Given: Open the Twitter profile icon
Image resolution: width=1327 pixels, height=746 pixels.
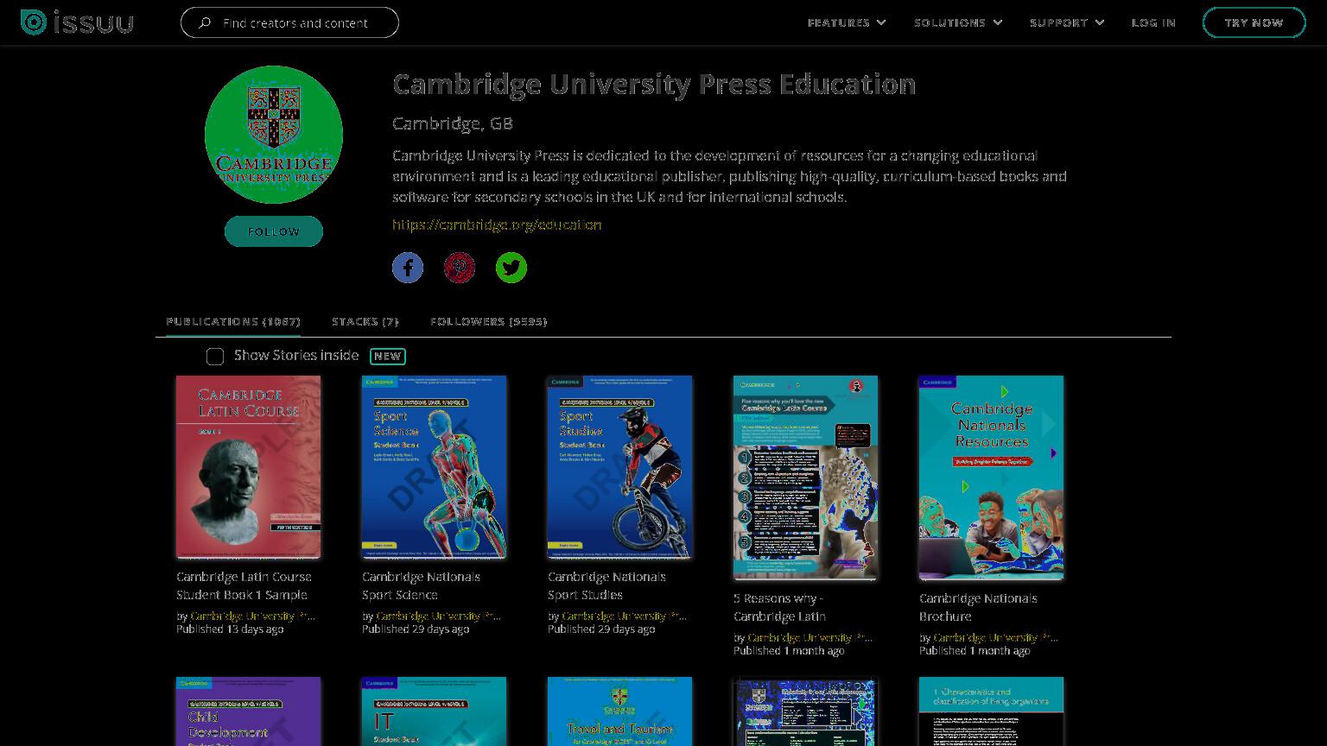Looking at the screenshot, I should tap(511, 268).
